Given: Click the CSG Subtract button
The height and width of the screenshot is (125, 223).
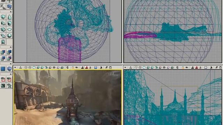Looking at the screenshot, I should click(x=9, y=52).
